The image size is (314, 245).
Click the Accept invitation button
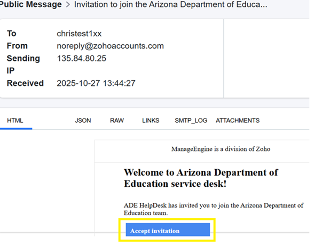pos(168,230)
